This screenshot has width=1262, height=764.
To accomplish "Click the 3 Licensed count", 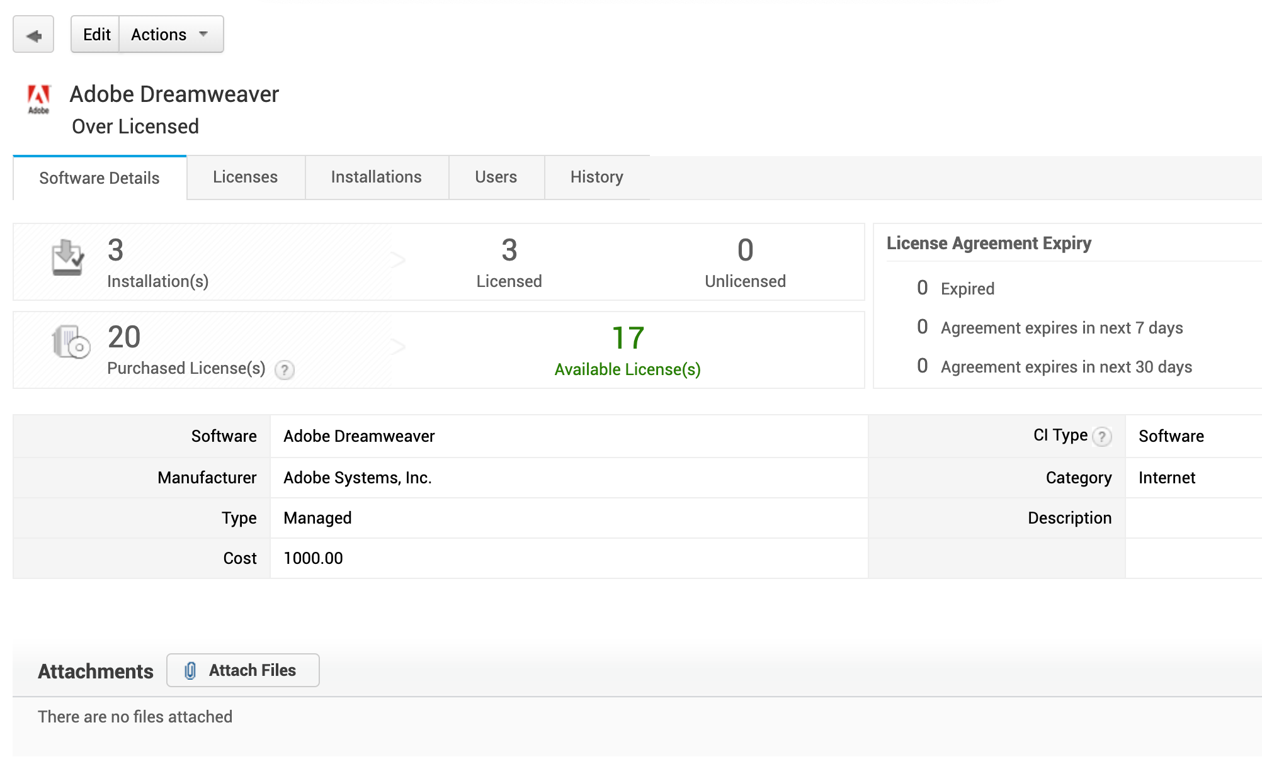I will tap(509, 250).
